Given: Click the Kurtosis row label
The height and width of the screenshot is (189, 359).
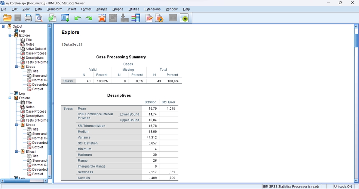Looking at the screenshot, I should tap(84, 178).
